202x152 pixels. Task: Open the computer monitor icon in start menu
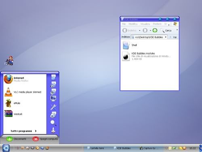click(53, 98)
